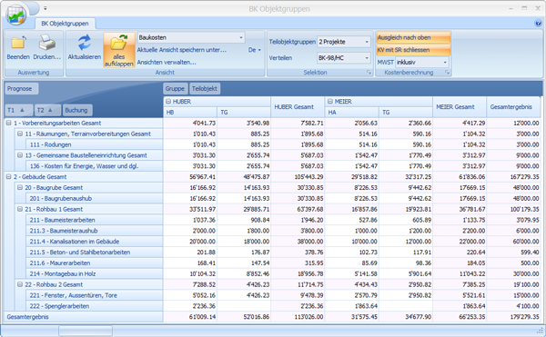Image resolution: width=546 pixels, height=337 pixels.
Task: Click the Teilobjekt column field button
Action: (x=205, y=89)
